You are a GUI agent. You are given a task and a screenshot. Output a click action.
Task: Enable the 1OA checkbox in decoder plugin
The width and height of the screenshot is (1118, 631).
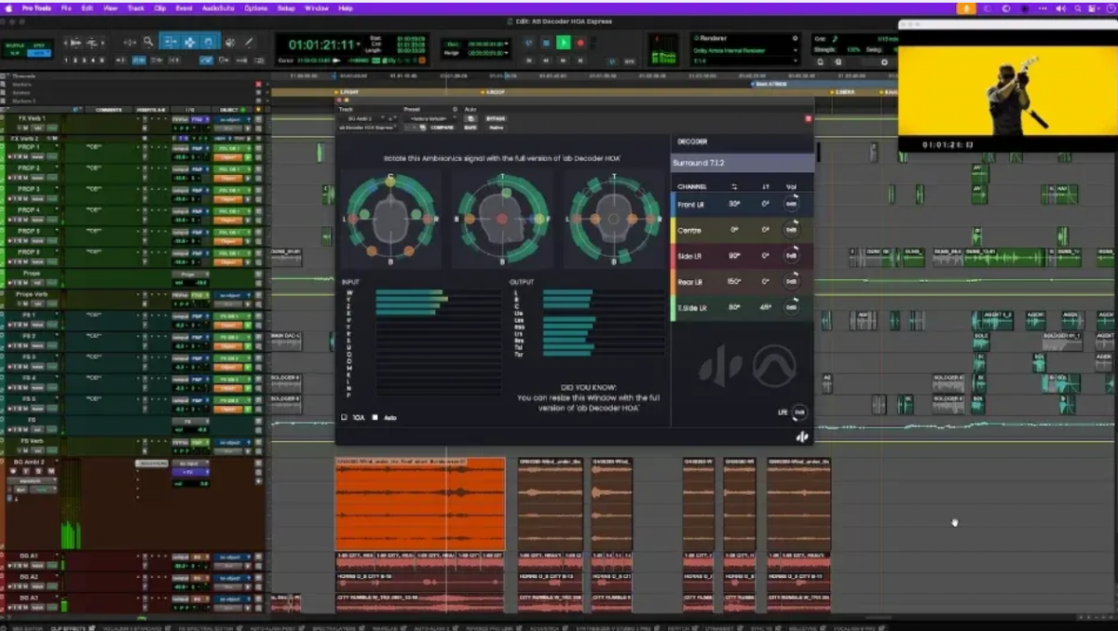click(x=345, y=418)
